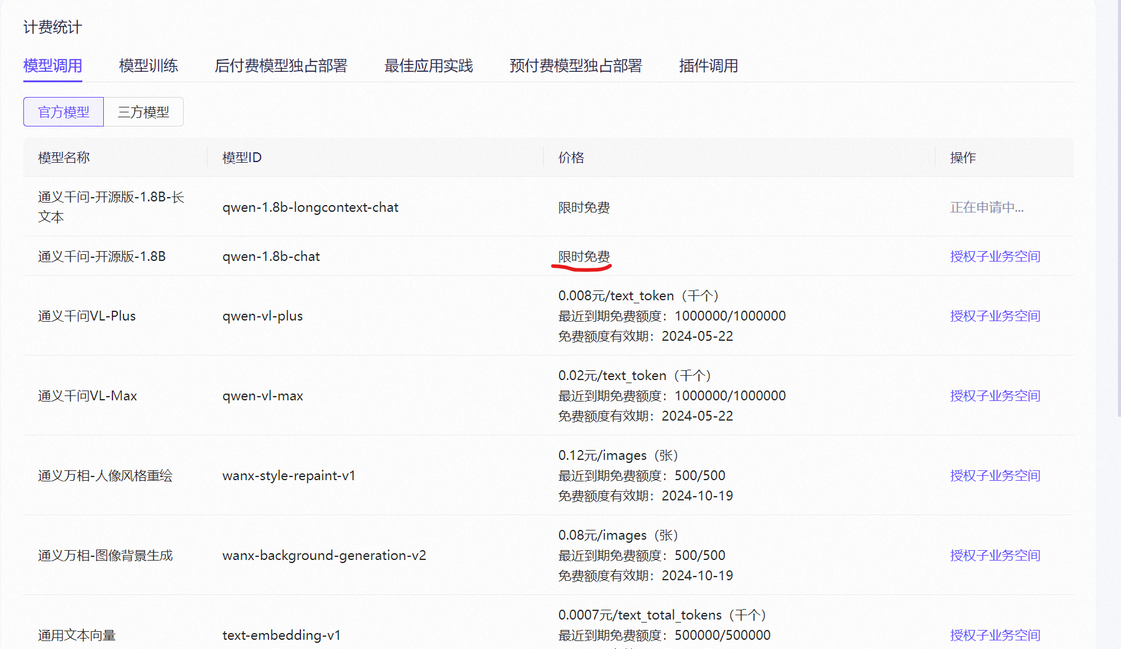
Task: Click the 价格 column header
Action: tap(571, 158)
